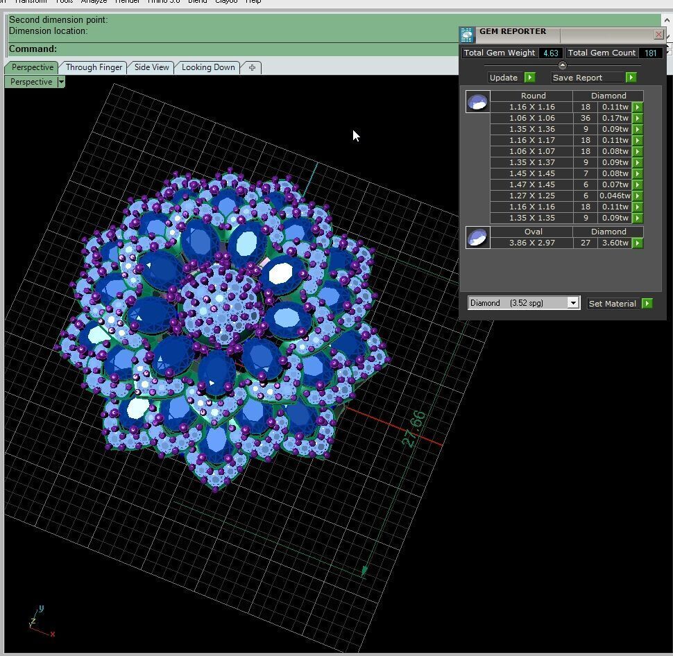This screenshot has height=656, width=673.
Task: Click green arrow next to Save Report
Action: [631, 78]
